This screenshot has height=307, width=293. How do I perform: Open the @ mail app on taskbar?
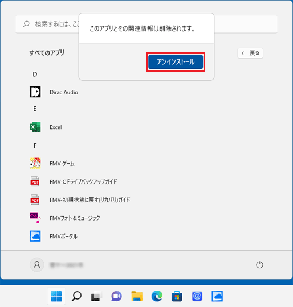pos(197,296)
